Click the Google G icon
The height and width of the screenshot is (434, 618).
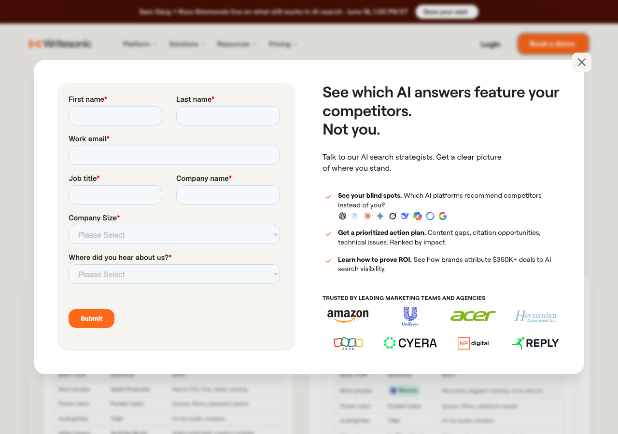point(443,216)
